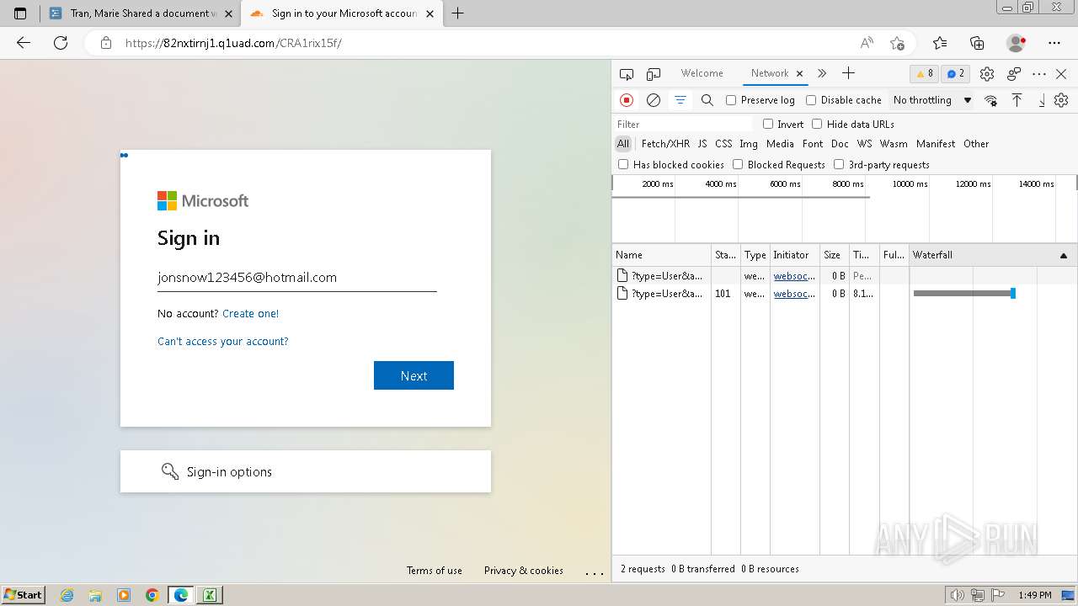
Task: Tick Hide data URLs checkbox
Action: pyautogui.click(x=817, y=124)
